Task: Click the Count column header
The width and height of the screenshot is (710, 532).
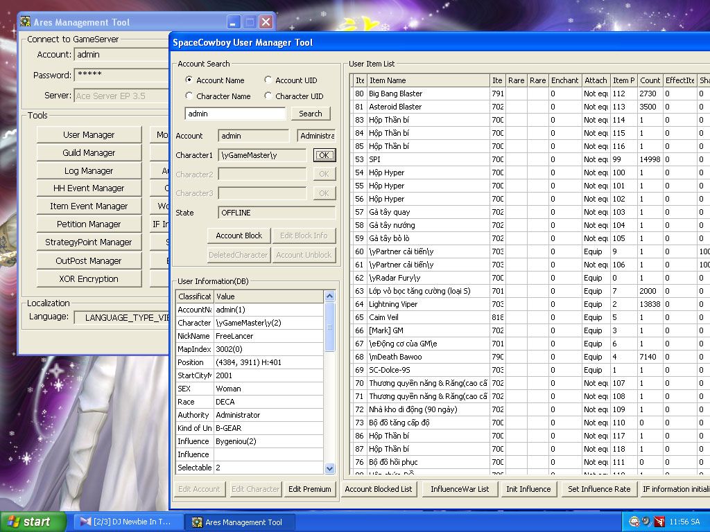Action: click(x=650, y=80)
